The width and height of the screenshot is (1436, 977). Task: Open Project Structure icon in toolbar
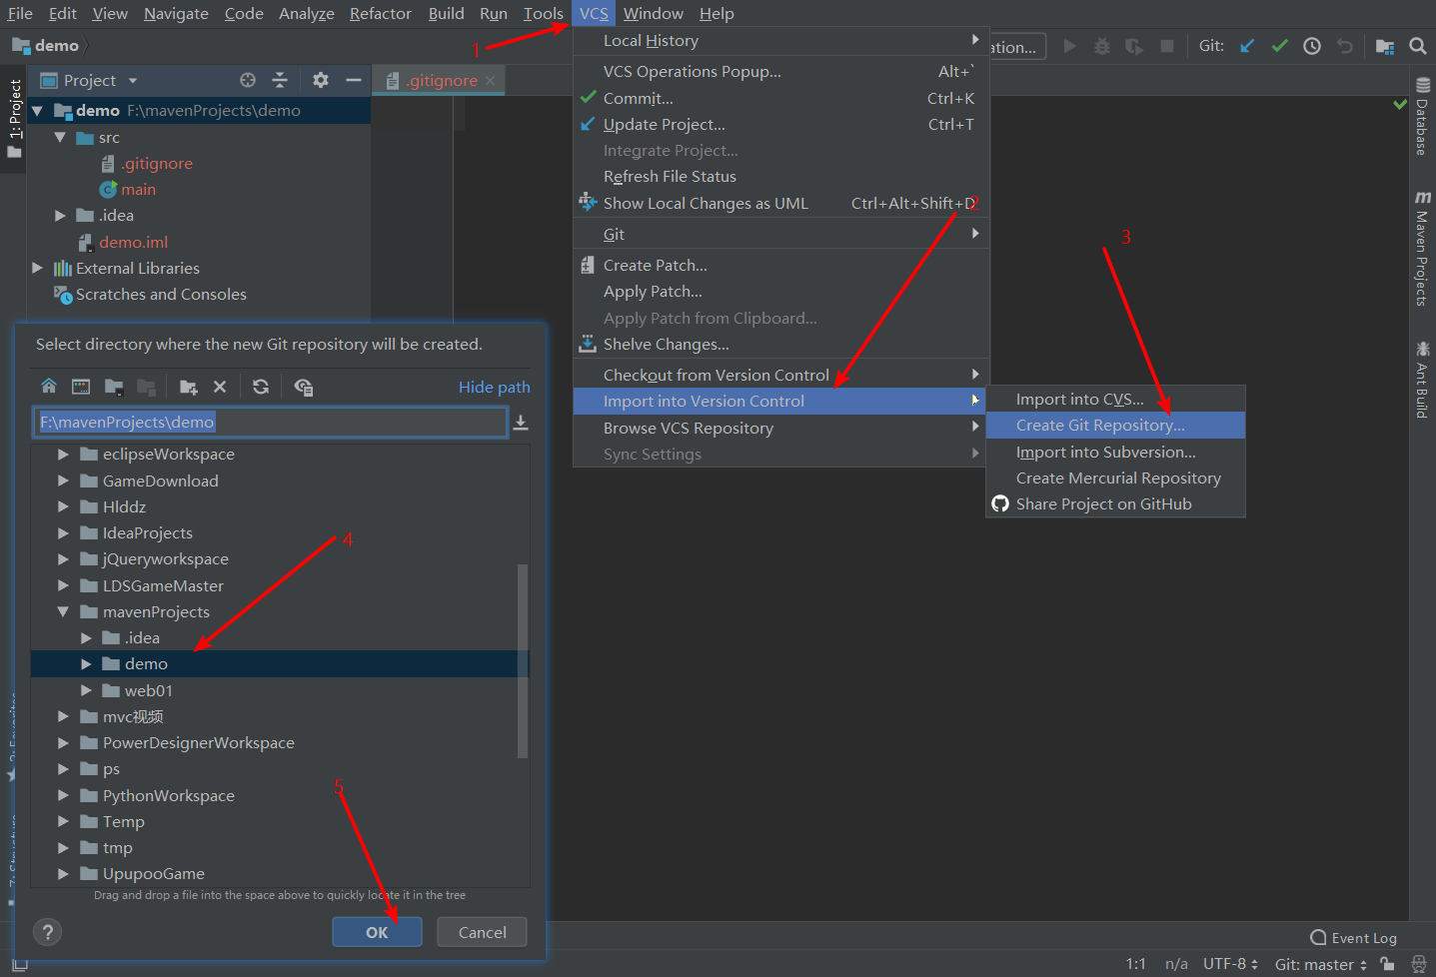1385,46
